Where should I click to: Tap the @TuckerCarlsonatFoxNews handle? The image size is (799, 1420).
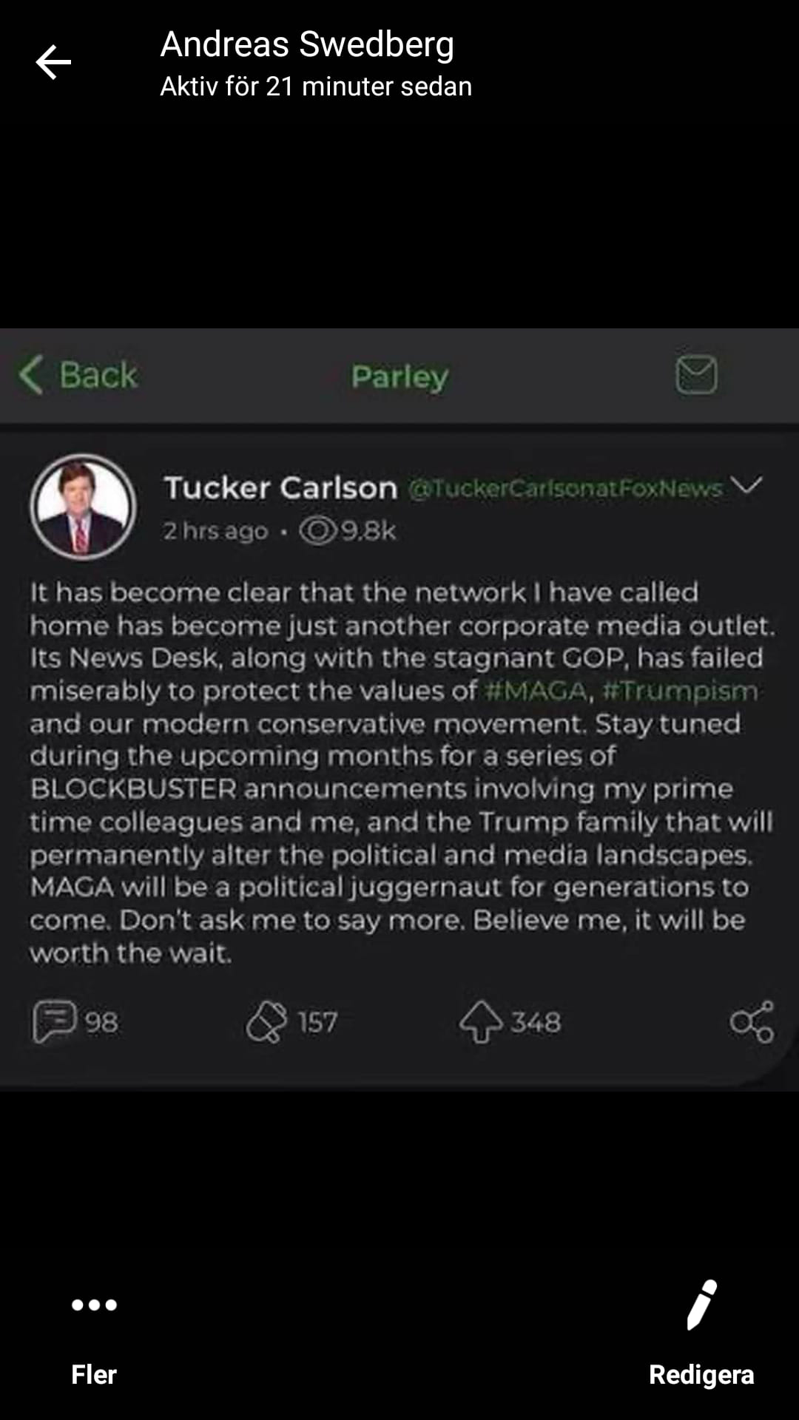tap(565, 488)
